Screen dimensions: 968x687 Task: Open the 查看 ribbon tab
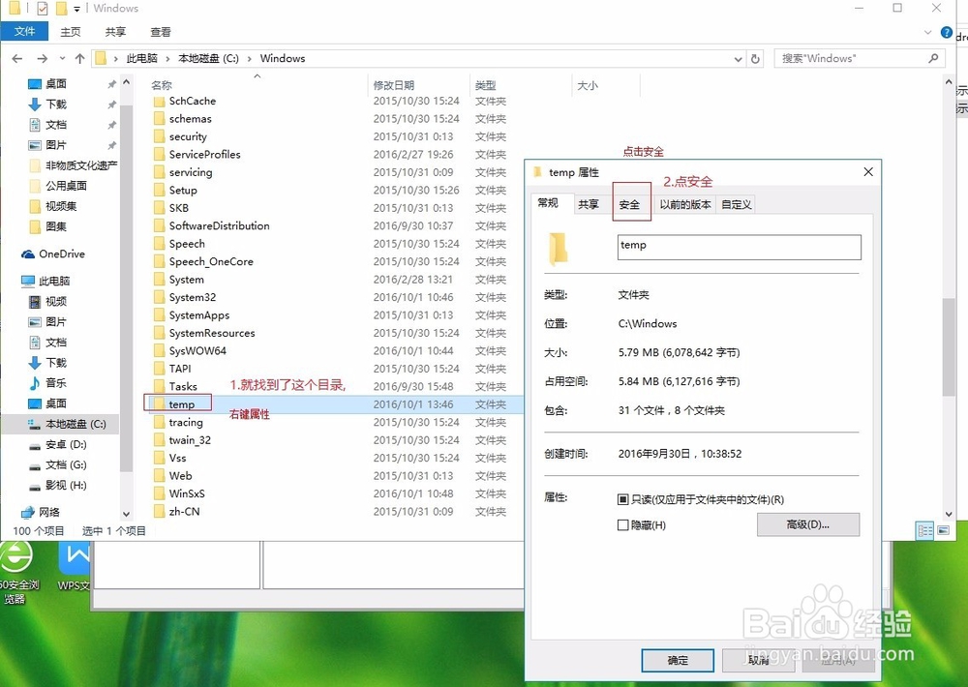(161, 32)
